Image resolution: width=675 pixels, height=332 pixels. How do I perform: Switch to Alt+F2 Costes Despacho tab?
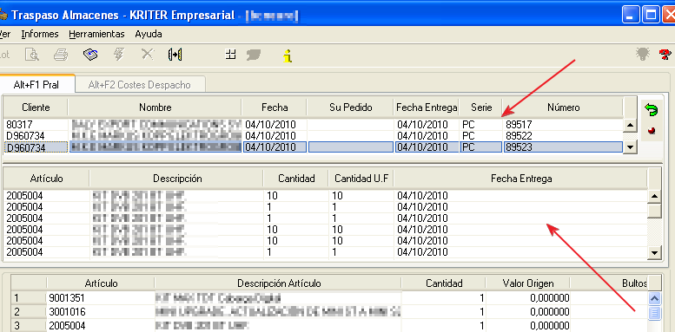(x=140, y=85)
